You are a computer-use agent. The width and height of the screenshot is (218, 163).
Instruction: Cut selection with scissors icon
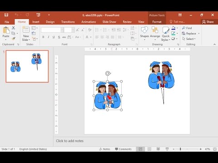(x=14, y=28)
